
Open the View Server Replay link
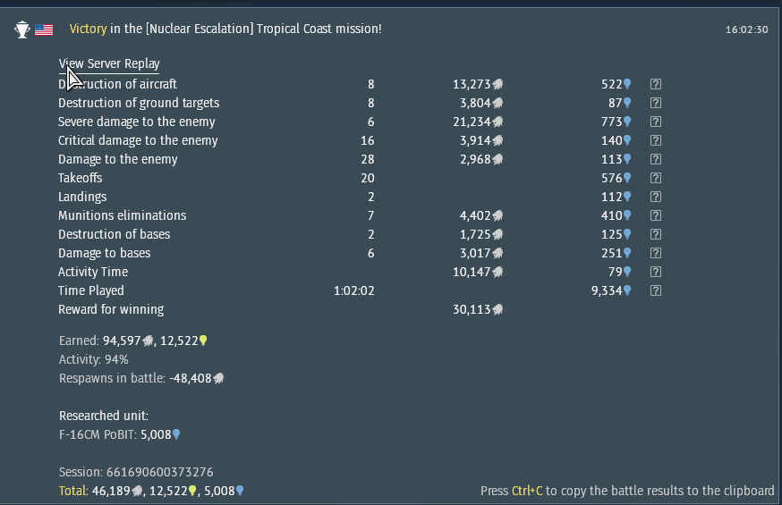point(109,64)
